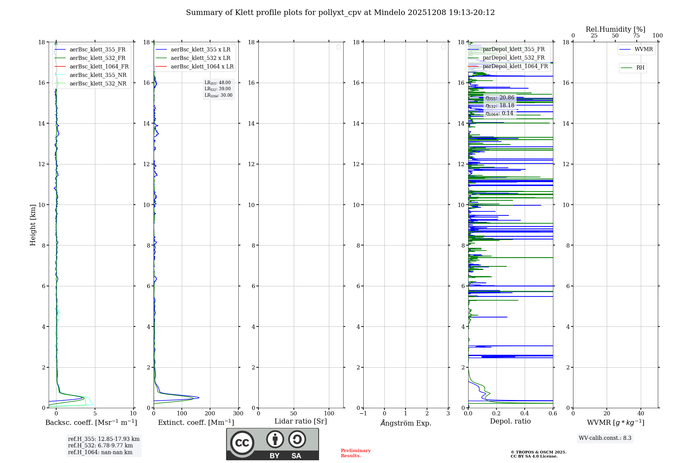The image size is (681, 463).
Task: Click the ref.H_355 reference height text box
Action: point(104,439)
